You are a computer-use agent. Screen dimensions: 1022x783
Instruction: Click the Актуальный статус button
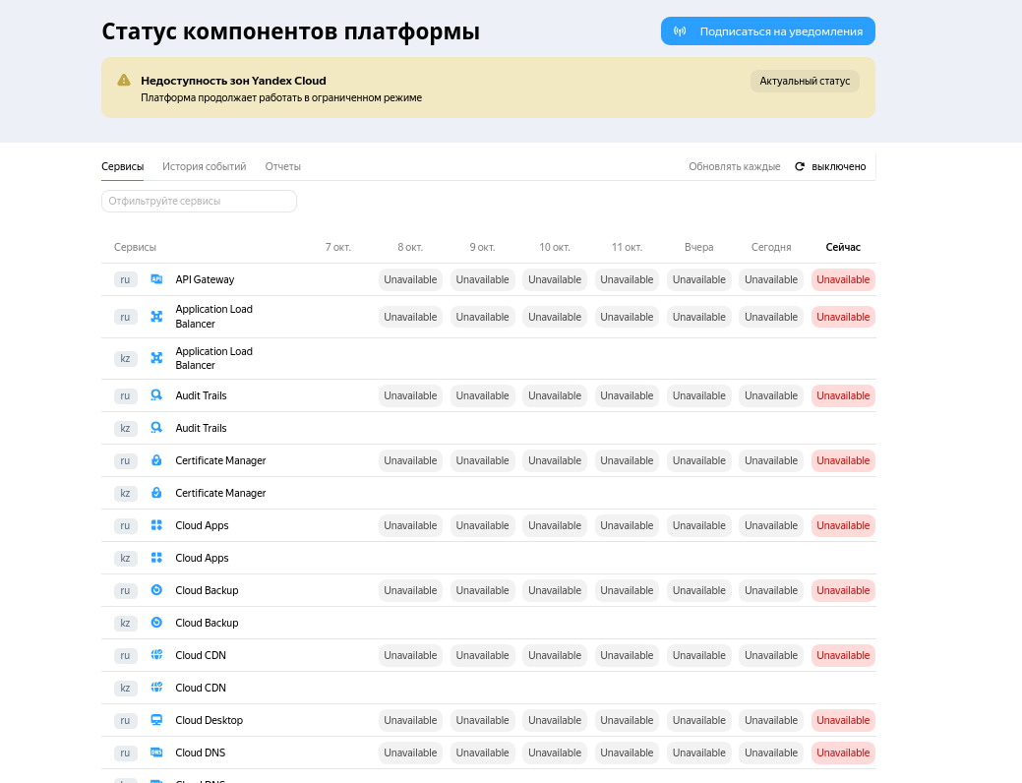(x=805, y=81)
